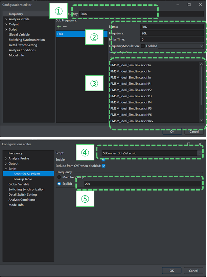Expand Output node in the SL Palette script window
The height and width of the screenshot is (277, 207).
point(6,163)
